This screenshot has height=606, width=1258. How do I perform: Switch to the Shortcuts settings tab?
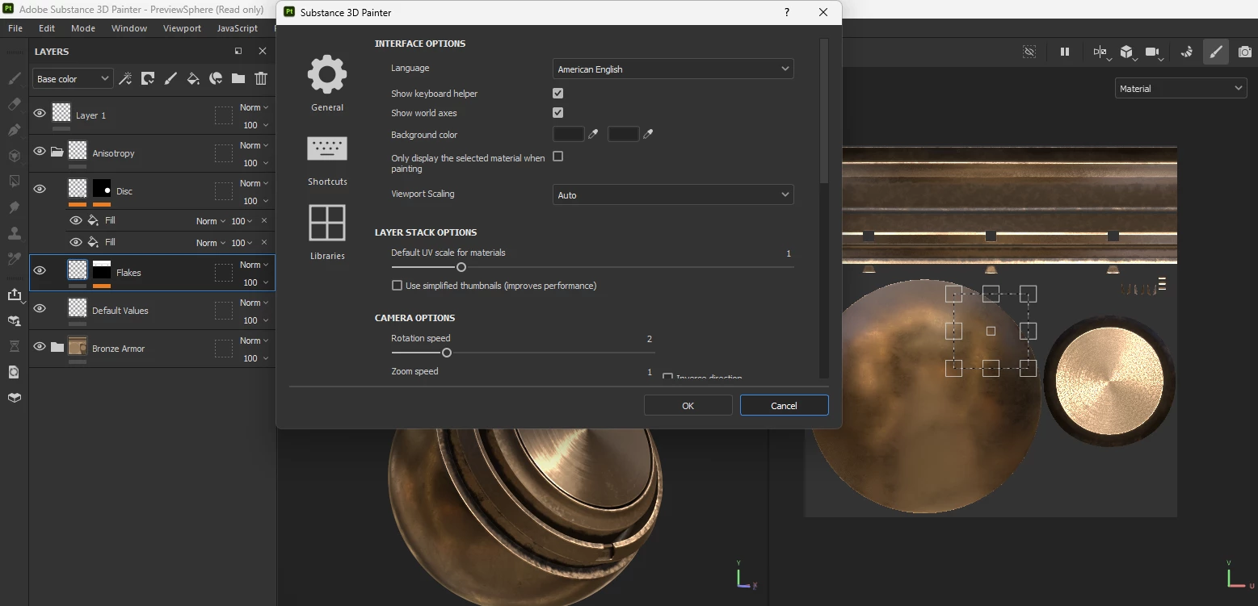(x=327, y=160)
